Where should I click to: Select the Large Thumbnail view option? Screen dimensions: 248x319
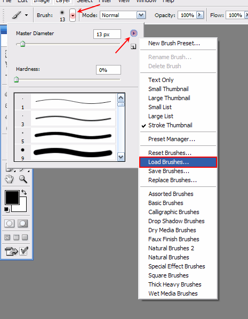click(x=169, y=98)
